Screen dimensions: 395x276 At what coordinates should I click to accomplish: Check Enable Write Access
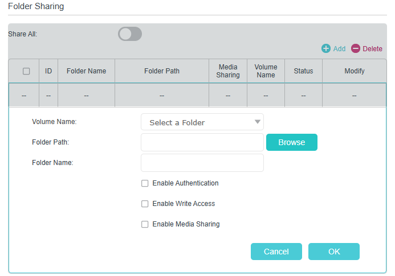coord(145,204)
